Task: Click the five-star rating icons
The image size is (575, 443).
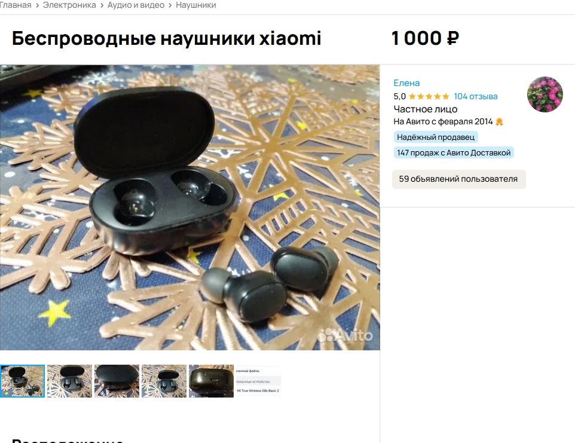Action: click(429, 96)
